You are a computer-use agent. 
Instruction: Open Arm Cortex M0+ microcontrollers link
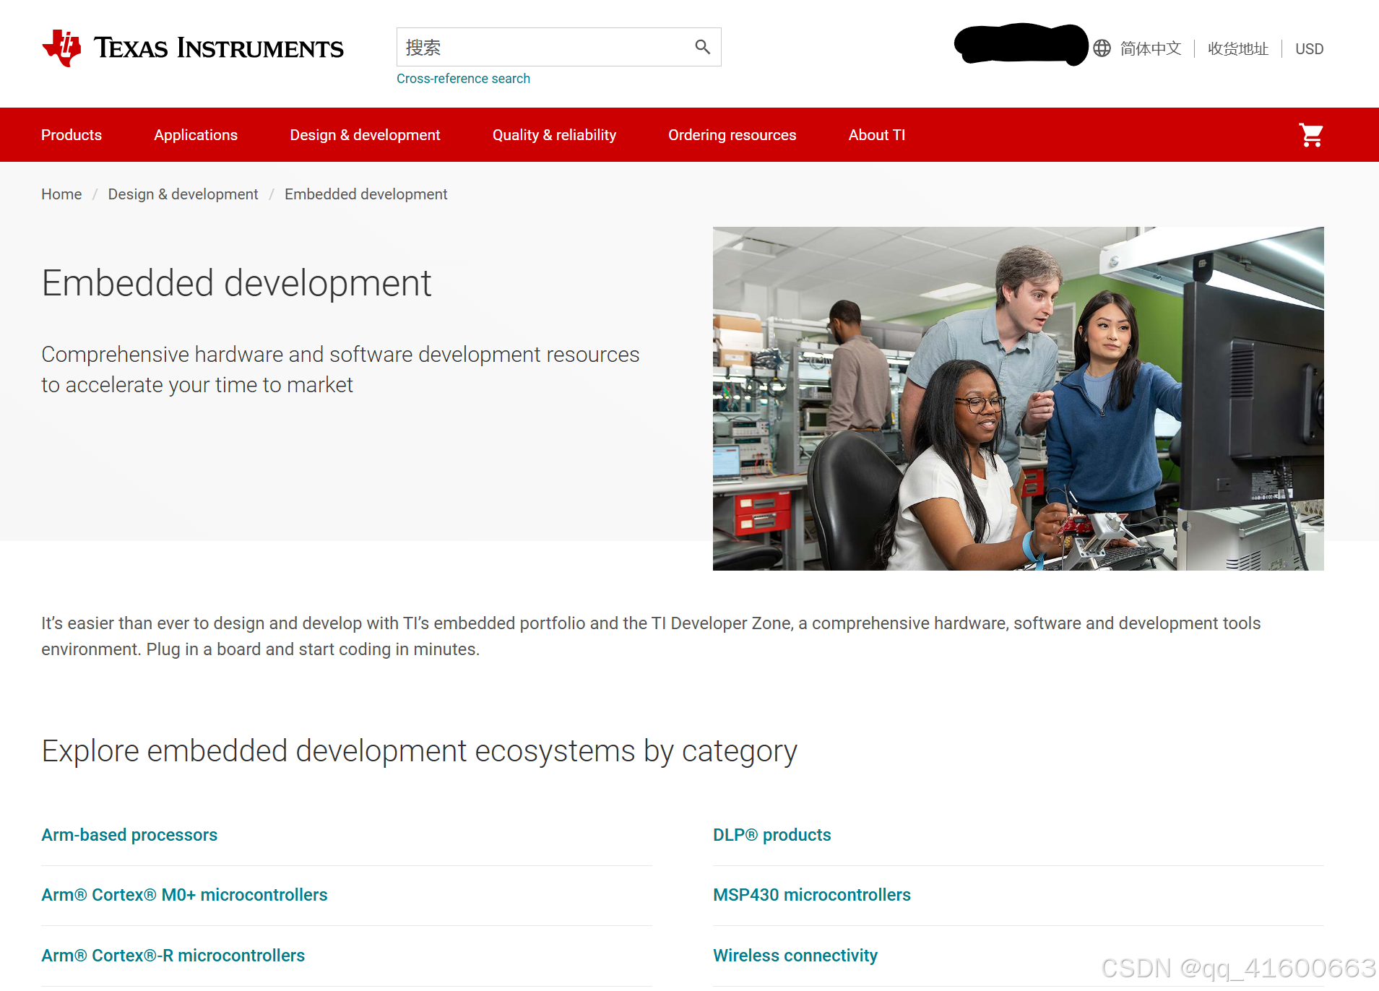click(x=184, y=895)
